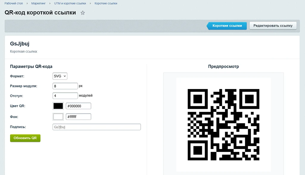Screen dimensions: 305x175
Task: Click the Формат label
Action: (x=17, y=76)
